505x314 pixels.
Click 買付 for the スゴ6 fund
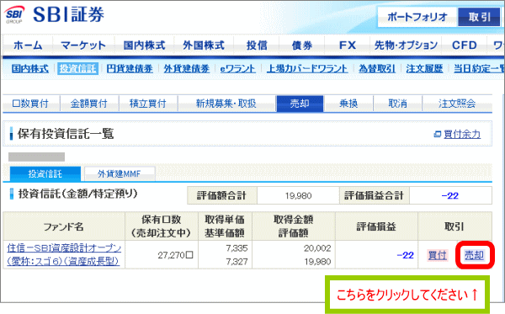[x=438, y=255]
